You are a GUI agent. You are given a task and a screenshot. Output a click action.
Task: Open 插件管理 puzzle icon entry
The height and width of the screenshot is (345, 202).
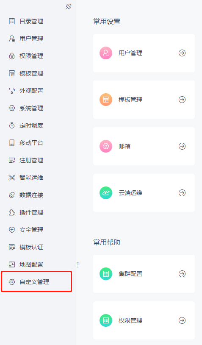pyautogui.click(x=12, y=212)
